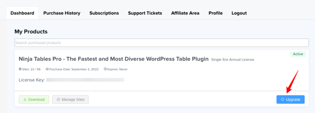This screenshot has width=315, height=113.
Task: Click the Sites: 22 / 56 text
Action: point(31,69)
